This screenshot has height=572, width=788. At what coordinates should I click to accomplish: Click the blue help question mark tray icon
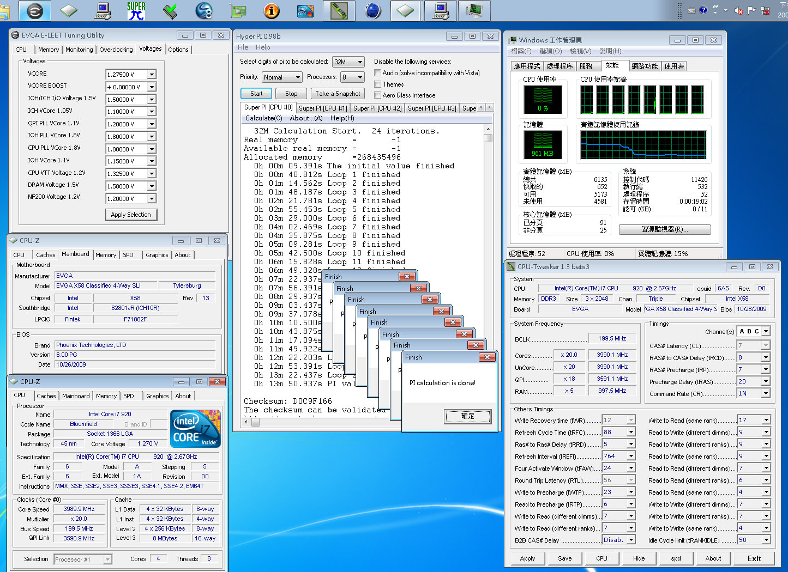[x=703, y=10]
